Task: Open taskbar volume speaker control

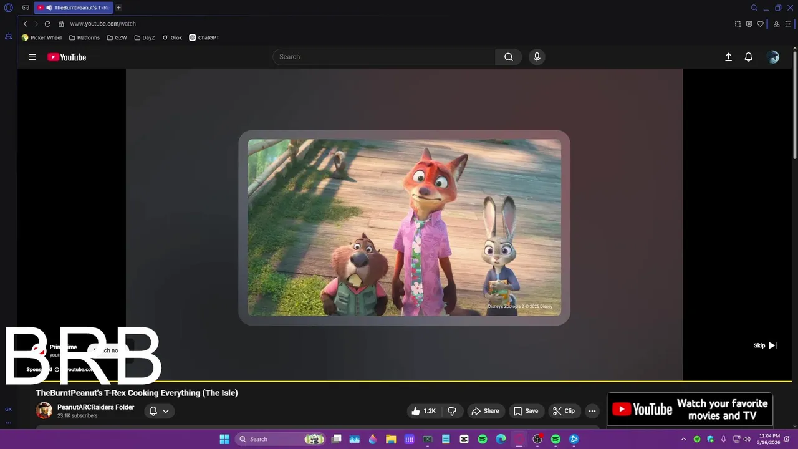Action: click(747, 439)
